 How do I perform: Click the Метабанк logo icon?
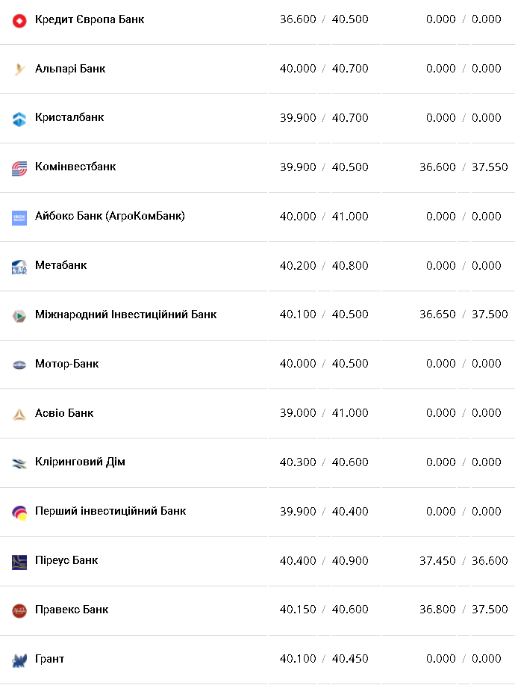(19, 267)
